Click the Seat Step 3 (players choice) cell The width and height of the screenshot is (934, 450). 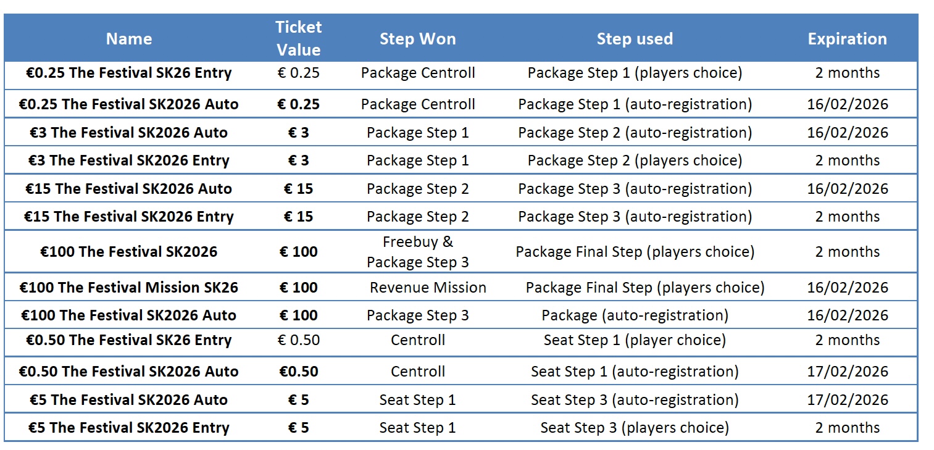click(x=635, y=428)
